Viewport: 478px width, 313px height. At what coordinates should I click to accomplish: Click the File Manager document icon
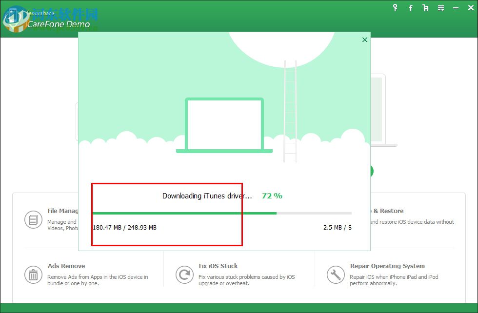pyautogui.click(x=33, y=219)
